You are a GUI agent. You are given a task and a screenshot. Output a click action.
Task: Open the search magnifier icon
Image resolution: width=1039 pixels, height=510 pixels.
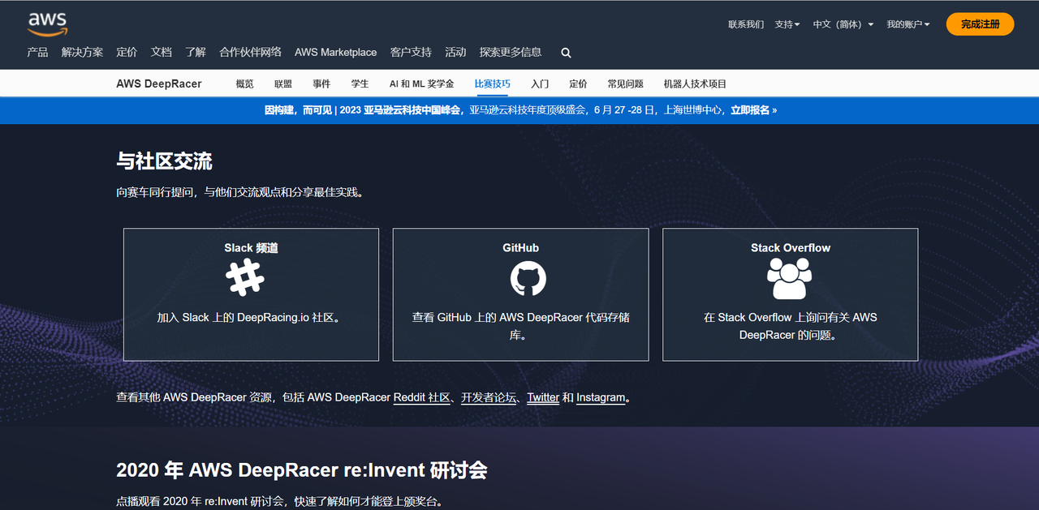[566, 53]
